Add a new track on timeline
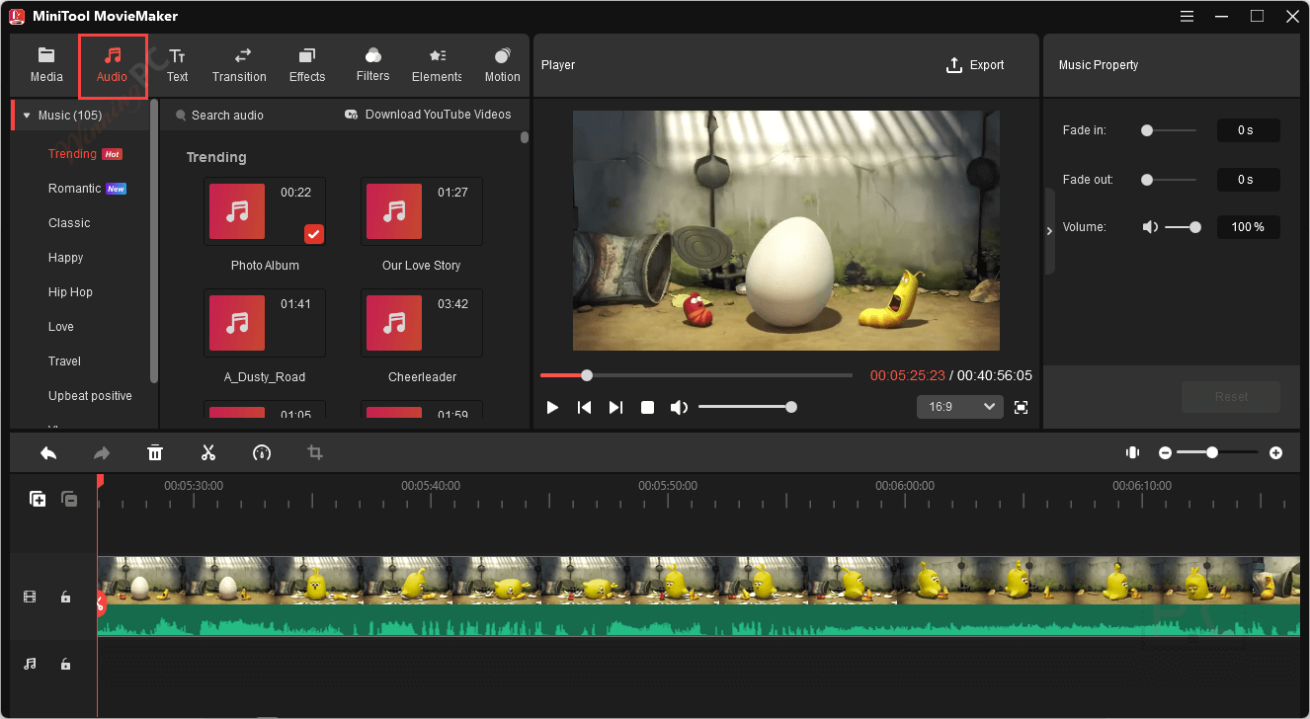The image size is (1310, 719). coord(38,499)
